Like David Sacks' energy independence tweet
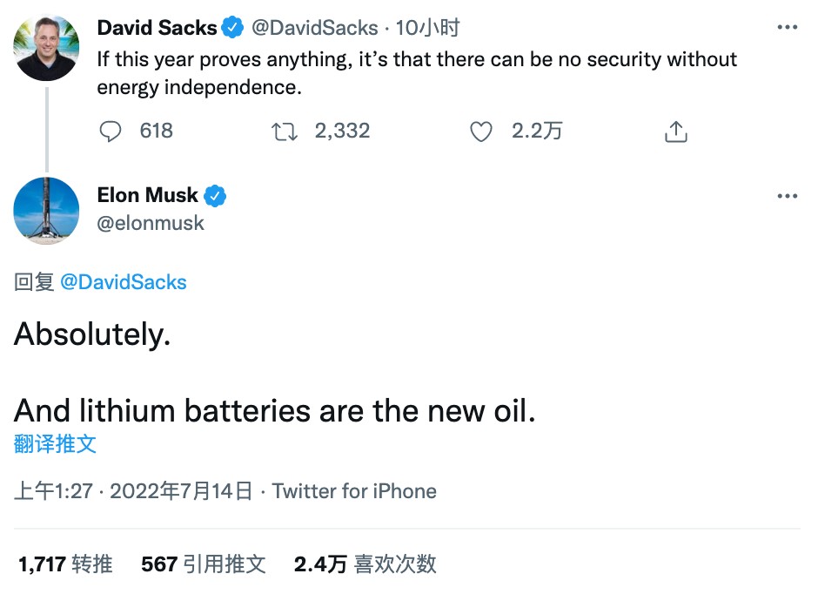 [x=481, y=132]
